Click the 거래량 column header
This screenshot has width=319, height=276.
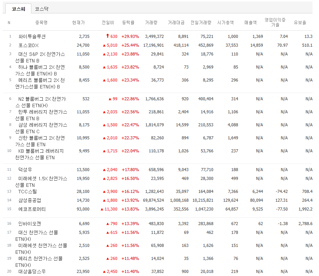coord(151,22)
